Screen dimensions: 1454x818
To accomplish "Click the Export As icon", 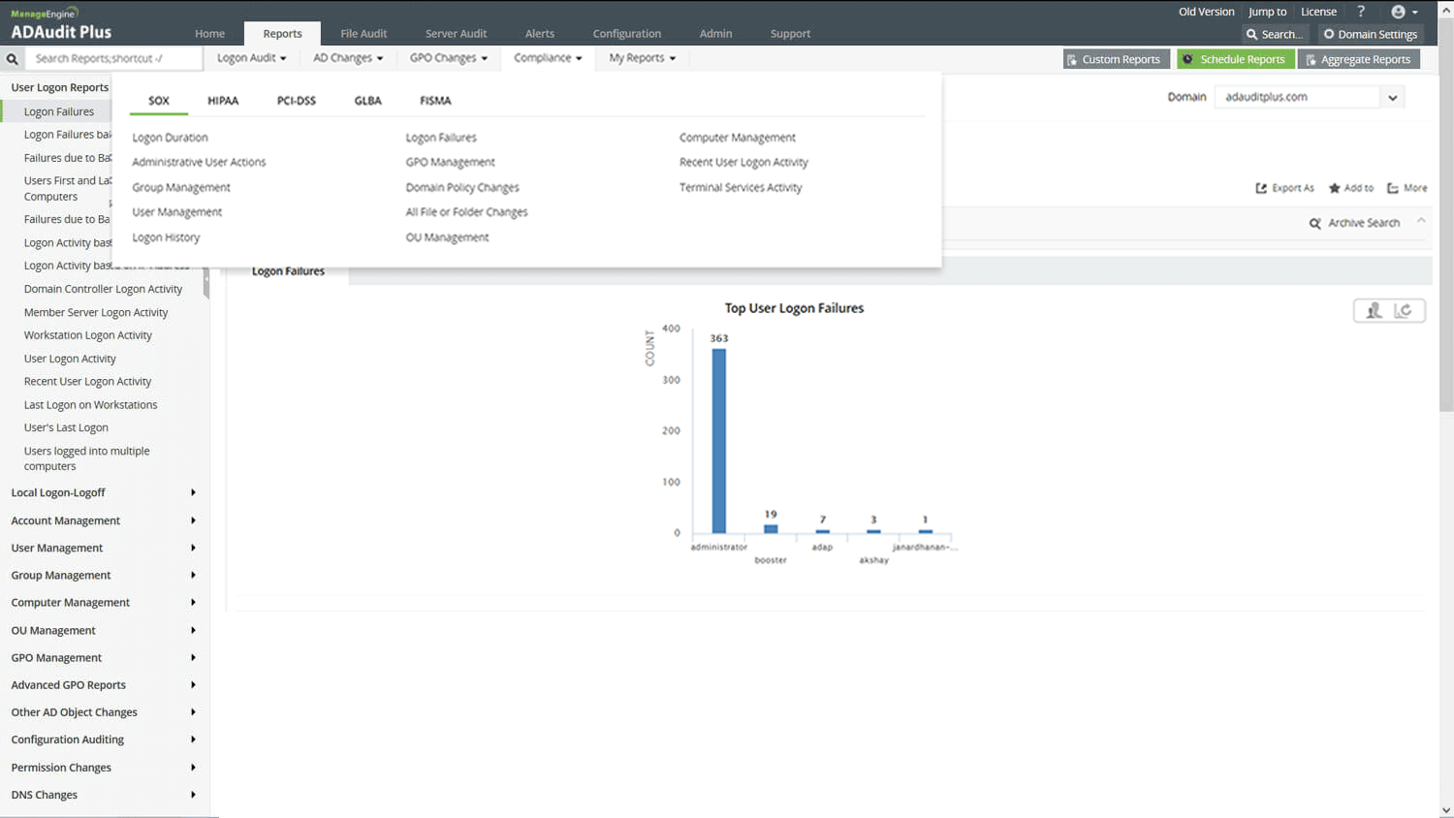I will point(1261,188).
